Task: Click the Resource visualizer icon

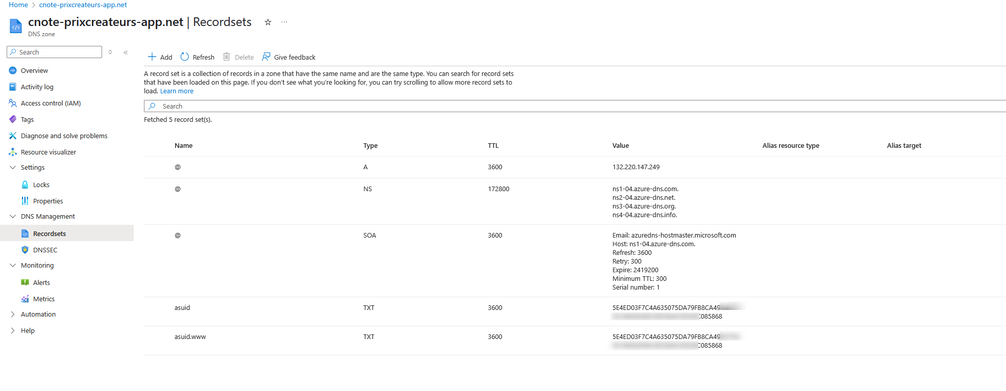Action: coord(13,152)
